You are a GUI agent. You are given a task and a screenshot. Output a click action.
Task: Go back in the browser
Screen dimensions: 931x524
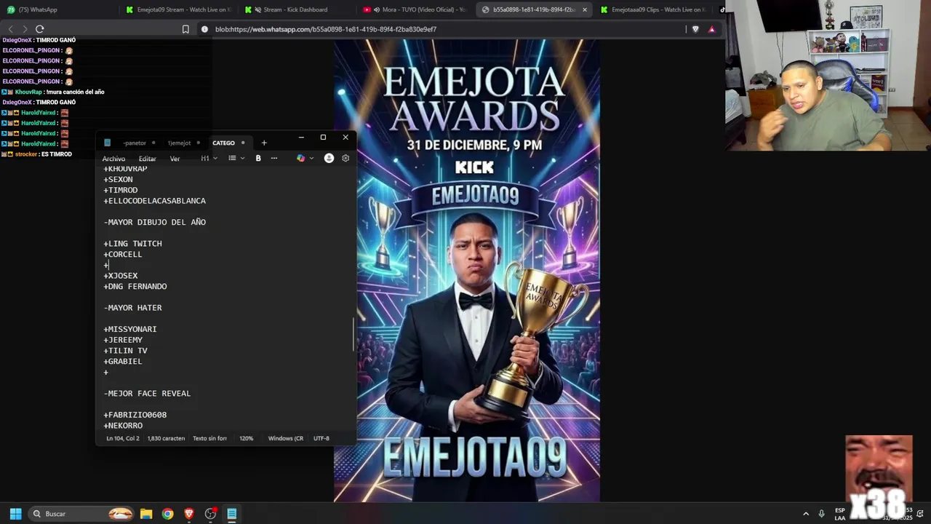(x=10, y=29)
